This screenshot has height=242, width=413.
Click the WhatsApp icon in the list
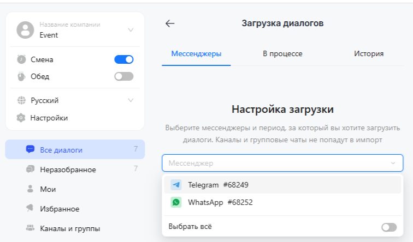(x=176, y=202)
